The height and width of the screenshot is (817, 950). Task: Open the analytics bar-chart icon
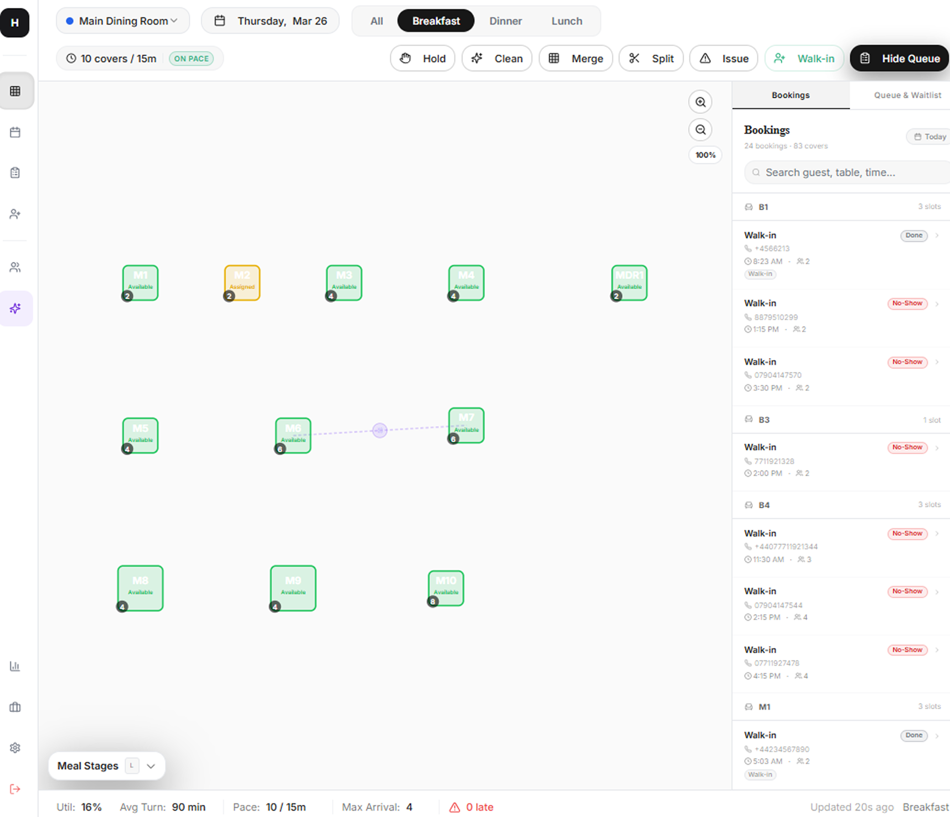pos(15,666)
